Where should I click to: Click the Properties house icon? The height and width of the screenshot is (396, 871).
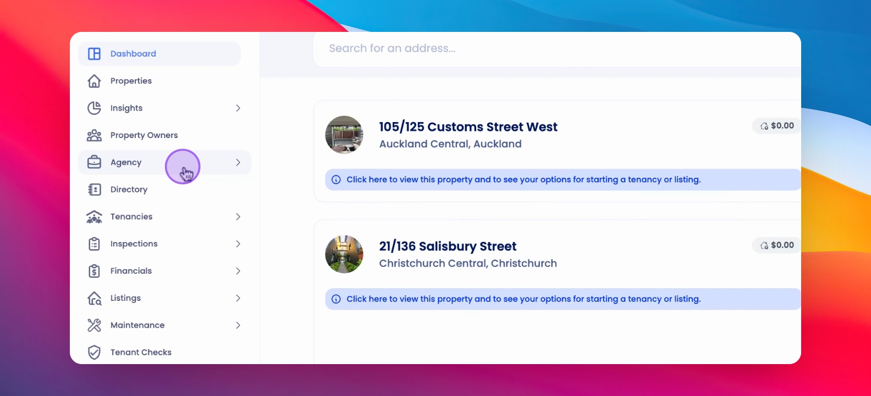95,81
